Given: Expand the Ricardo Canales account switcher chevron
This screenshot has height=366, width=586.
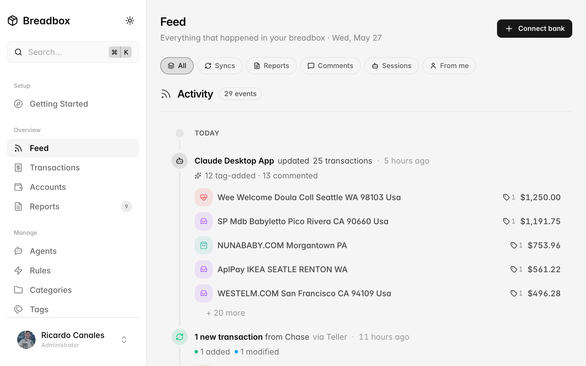Looking at the screenshot, I should (124, 340).
